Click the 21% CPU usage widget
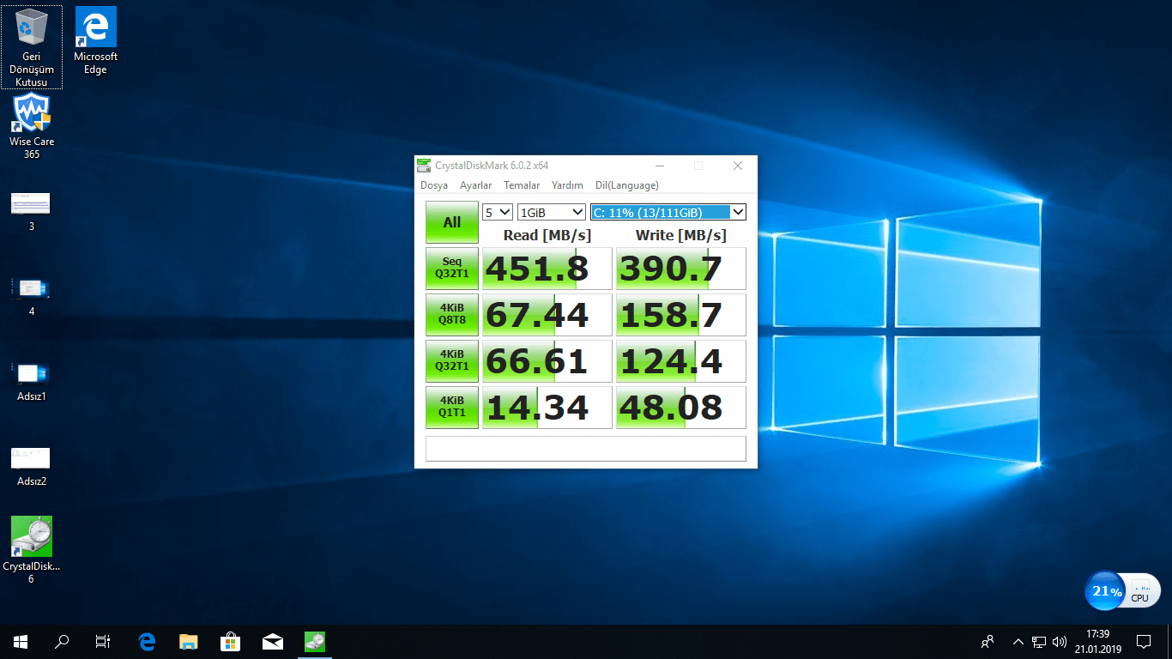This screenshot has width=1172, height=659. 1123,590
